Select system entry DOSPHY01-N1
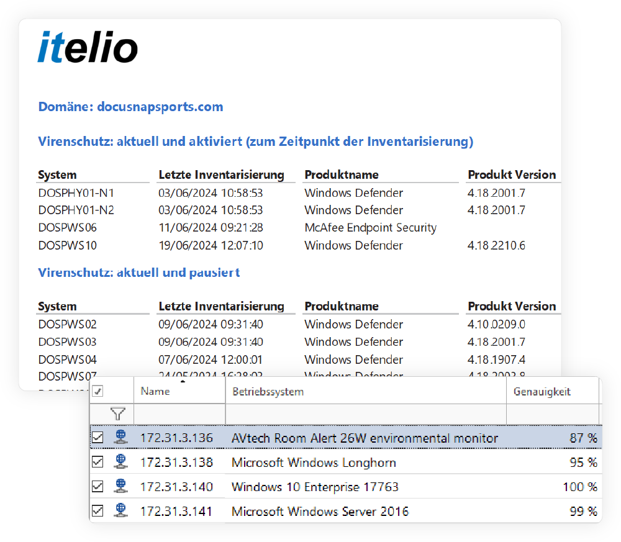The height and width of the screenshot is (542, 621). click(x=76, y=193)
